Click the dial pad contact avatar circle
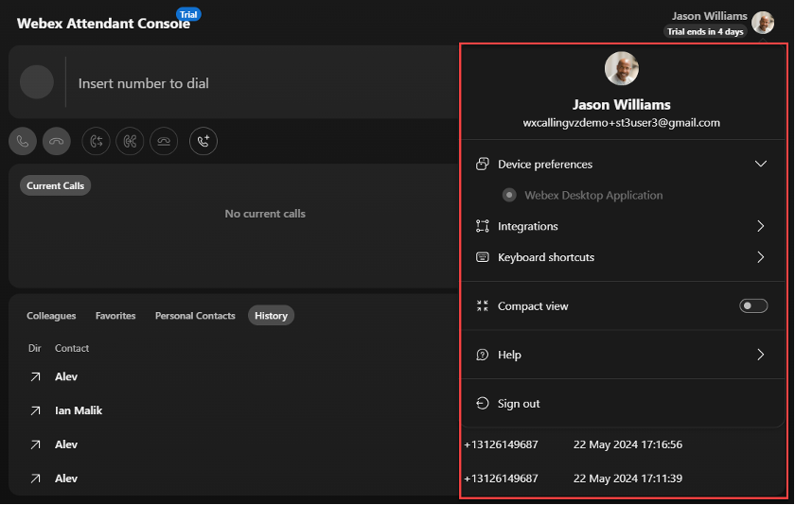The image size is (795, 505). click(x=37, y=82)
